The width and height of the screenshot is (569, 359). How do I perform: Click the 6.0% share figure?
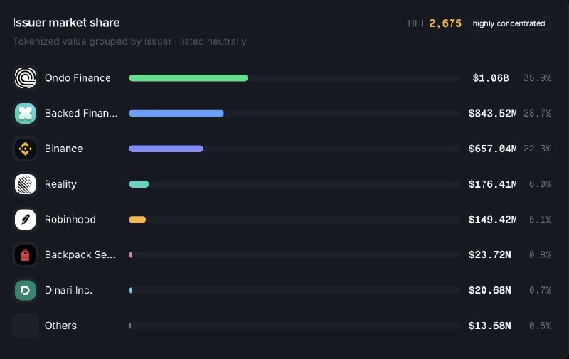540,184
